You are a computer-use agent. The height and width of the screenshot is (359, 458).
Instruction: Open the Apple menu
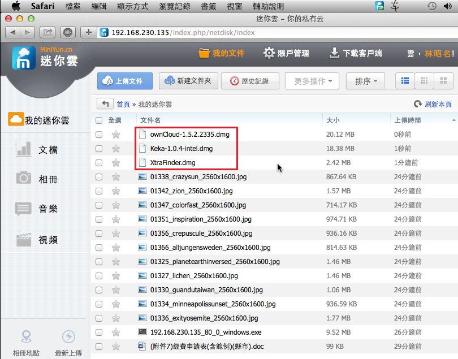pos(16,6)
